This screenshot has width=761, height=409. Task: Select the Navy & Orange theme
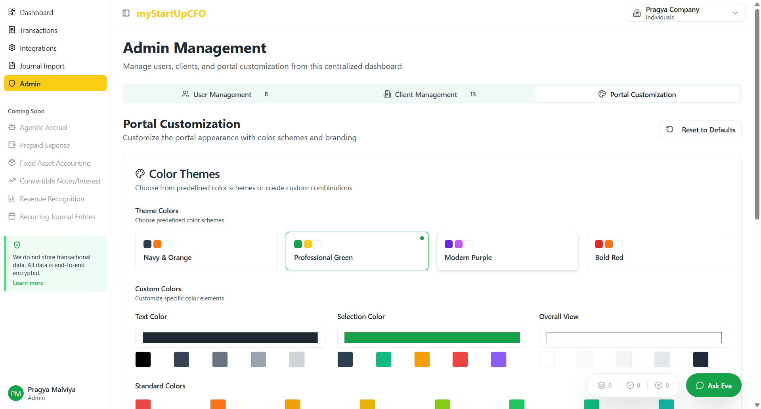click(206, 251)
